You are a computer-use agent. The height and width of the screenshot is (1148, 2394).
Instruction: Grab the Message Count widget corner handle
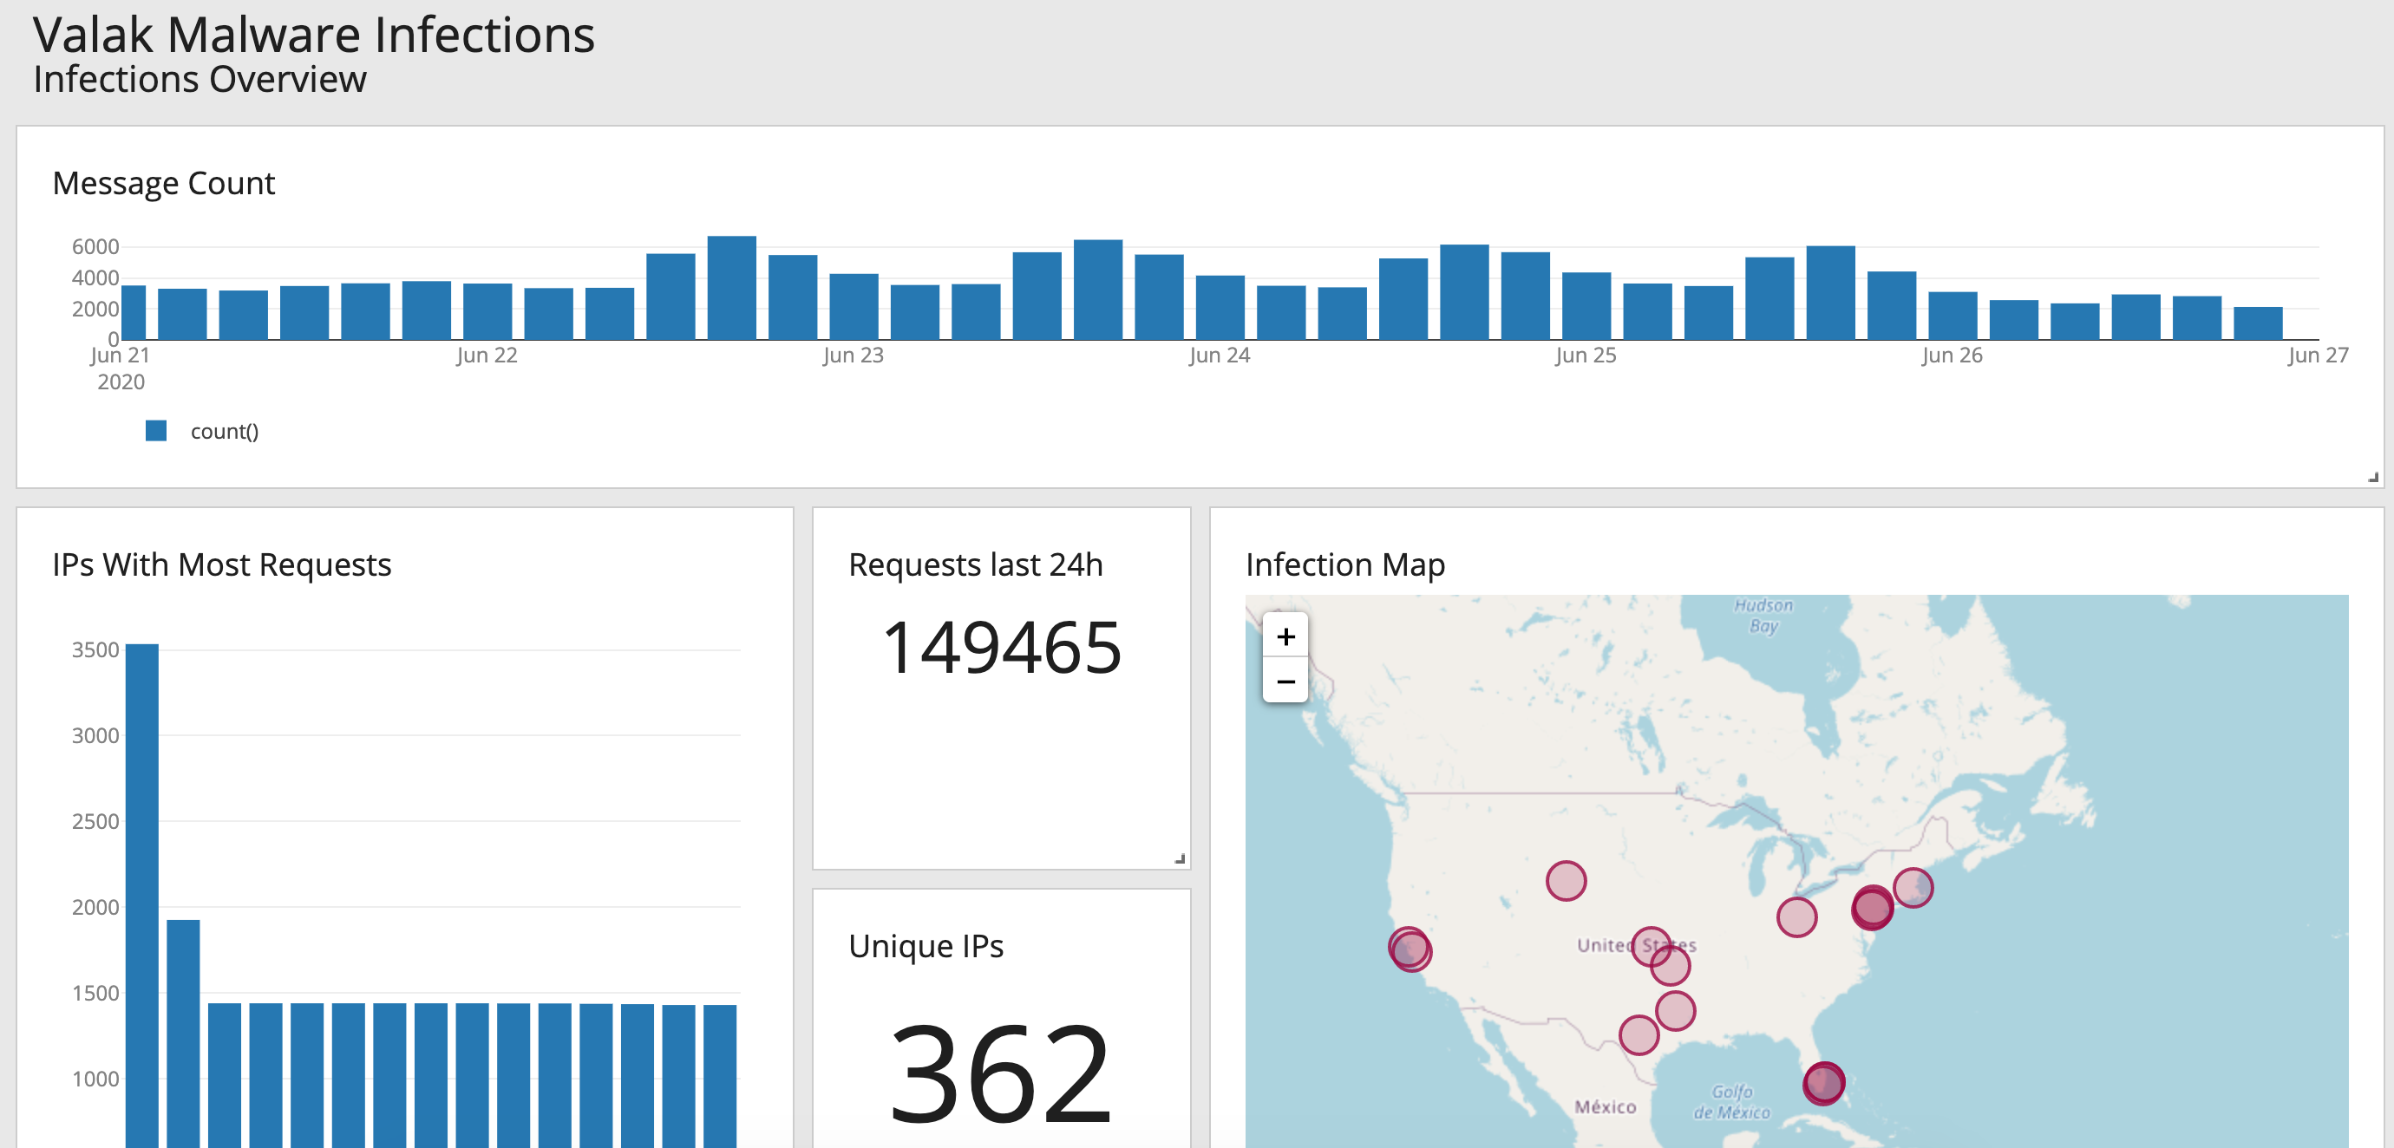point(2372,478)
